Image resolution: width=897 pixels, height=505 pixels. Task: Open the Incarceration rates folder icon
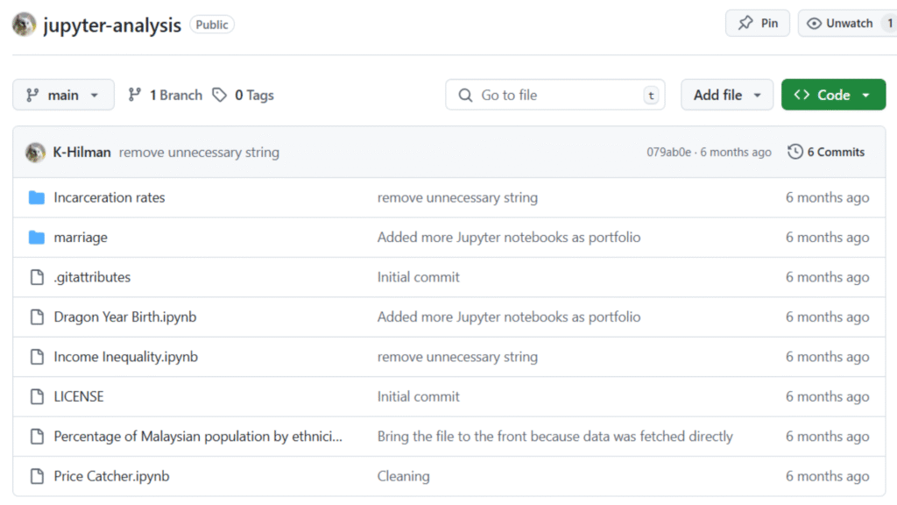click(x=37, y=197)
